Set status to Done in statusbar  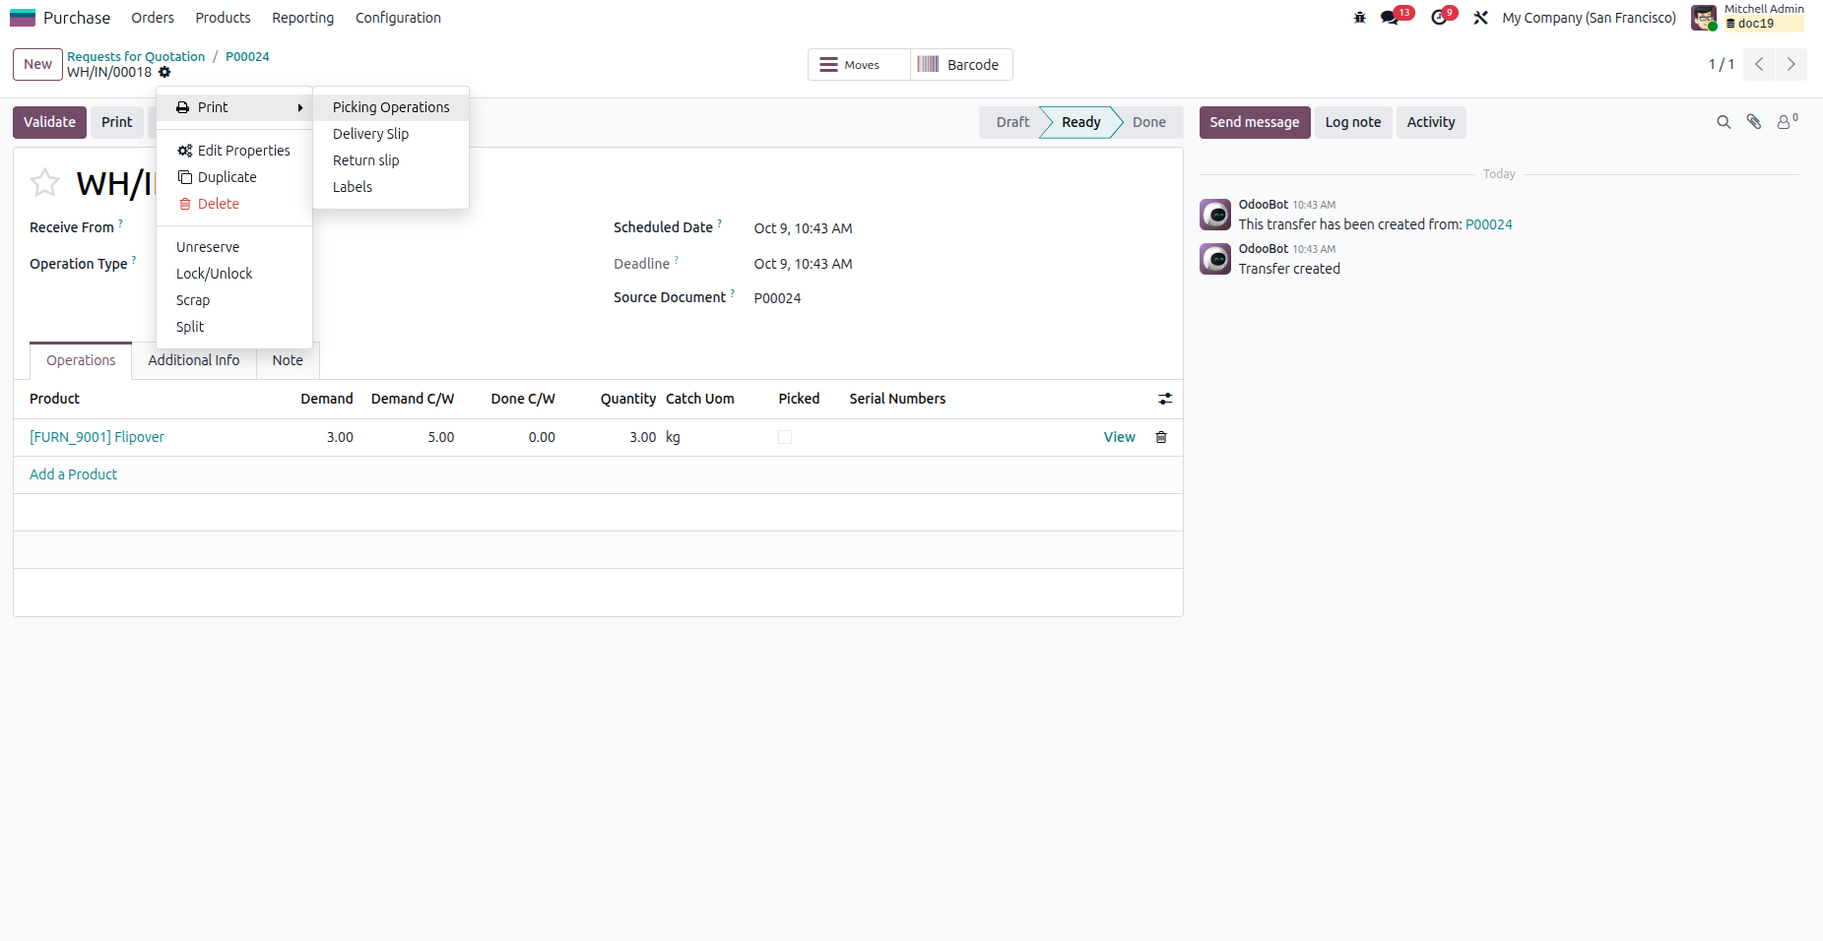click(1148, 122)
